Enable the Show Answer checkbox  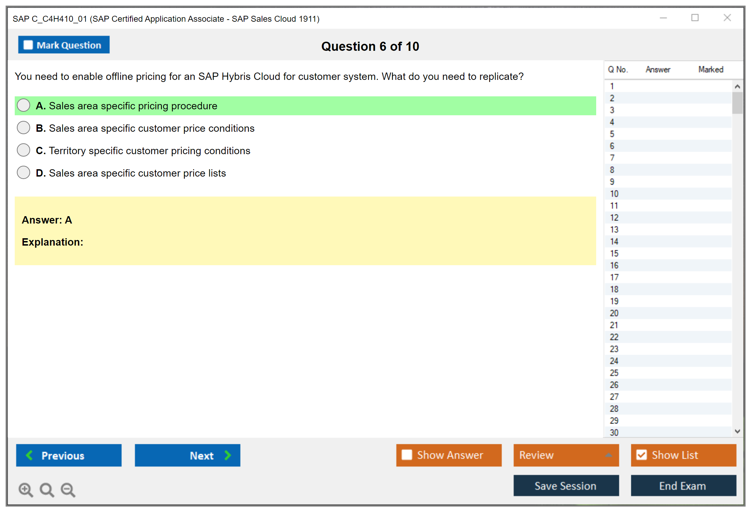pyautogui.click(x=407, y=455)
